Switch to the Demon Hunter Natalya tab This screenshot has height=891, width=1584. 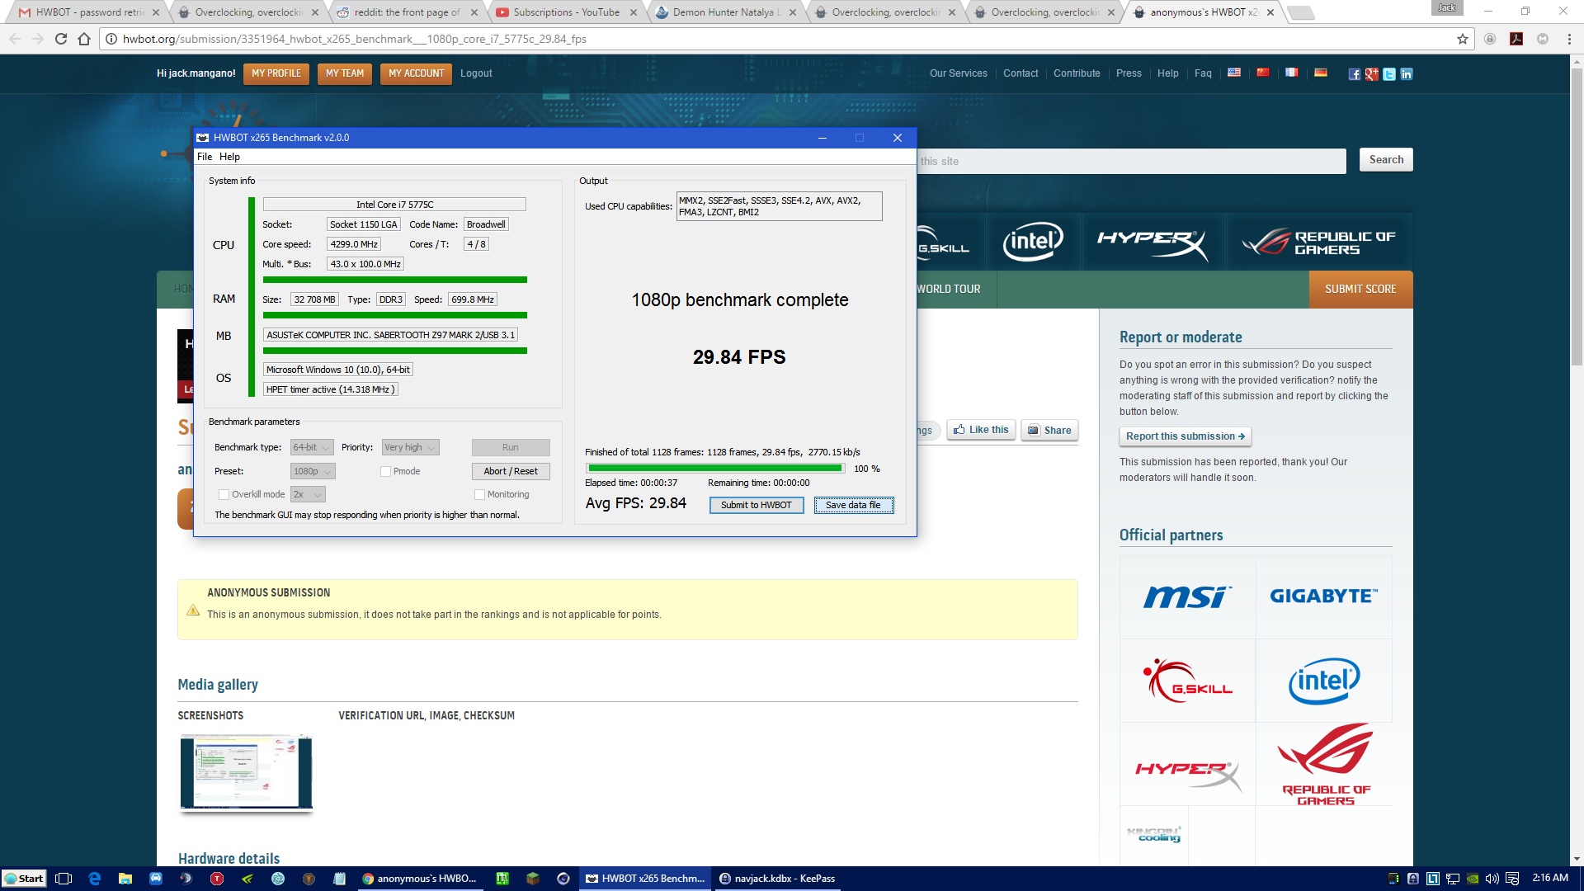725,12
